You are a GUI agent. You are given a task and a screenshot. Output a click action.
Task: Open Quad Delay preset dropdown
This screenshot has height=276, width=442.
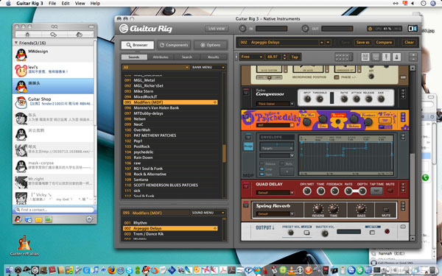[x=292, y=193]
